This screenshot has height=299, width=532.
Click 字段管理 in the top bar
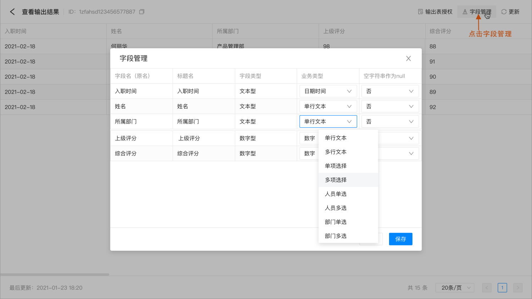(x=477, y=12)
